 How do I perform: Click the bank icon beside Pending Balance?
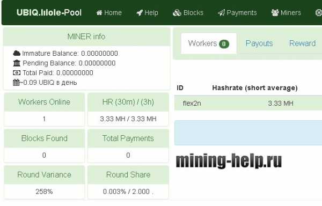coord(17,63)
